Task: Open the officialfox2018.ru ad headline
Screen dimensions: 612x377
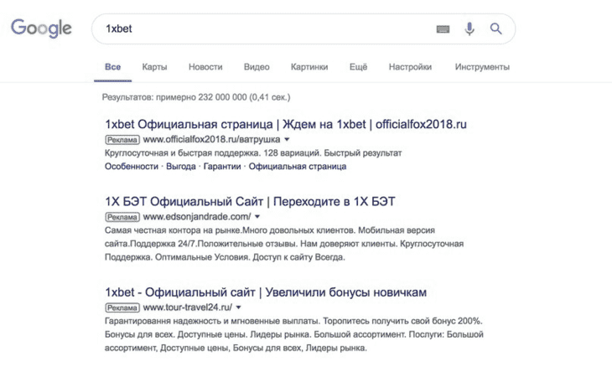Action: (x=286, y=124)
